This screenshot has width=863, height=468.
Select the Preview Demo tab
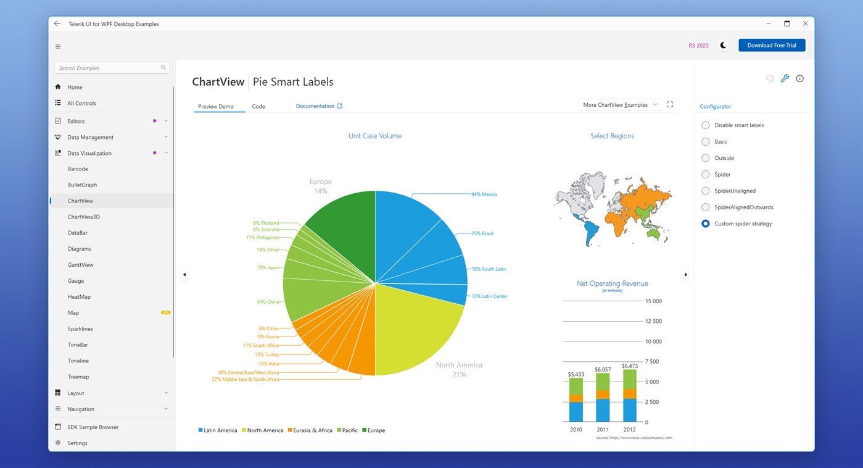pyautogui.click(x=217, y=106)
